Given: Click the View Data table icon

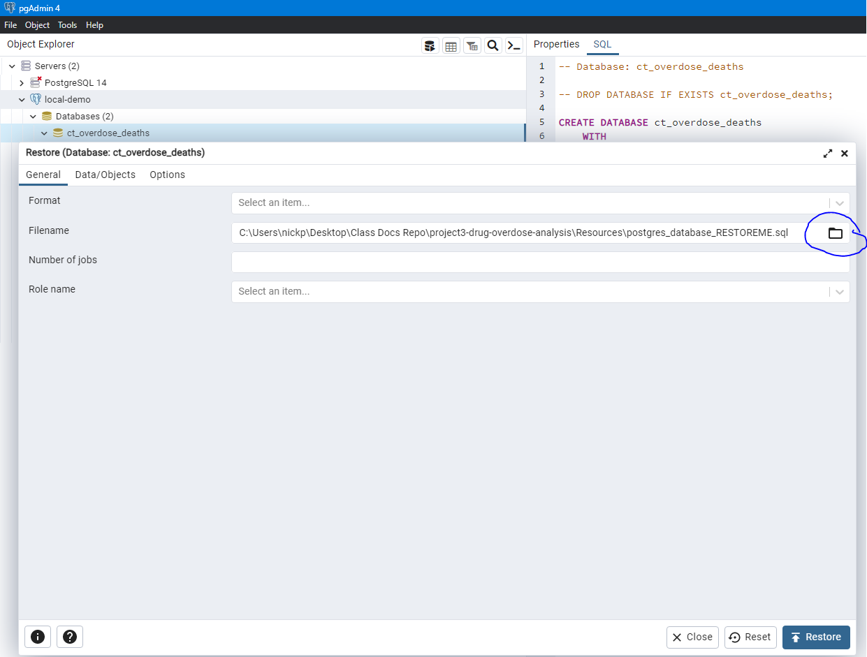Looking at the screenshot, I should click(451, 46).
